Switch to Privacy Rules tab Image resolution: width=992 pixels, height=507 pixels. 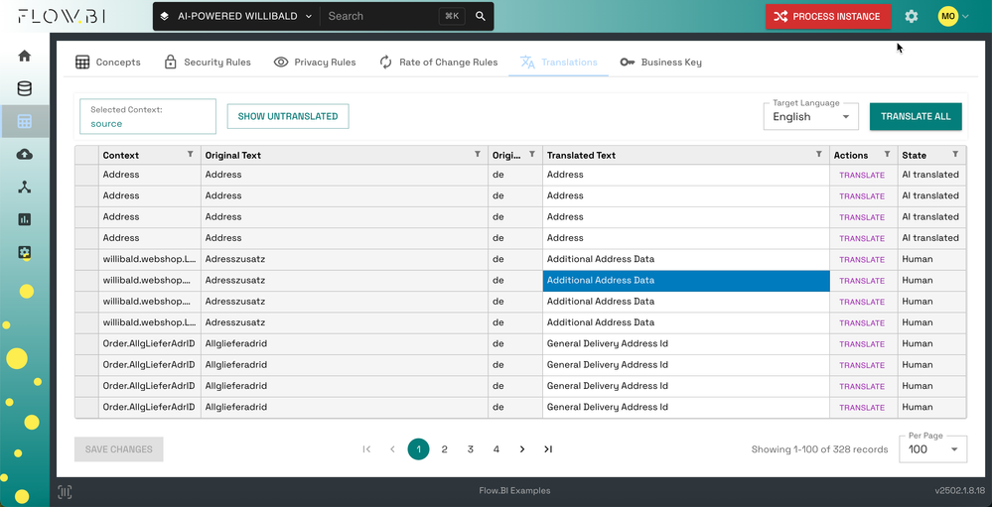tap(315, 62)
